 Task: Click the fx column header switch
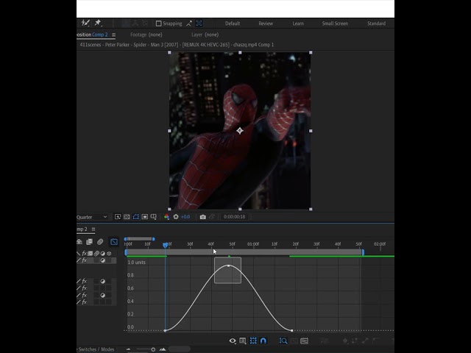coord(85,253)
